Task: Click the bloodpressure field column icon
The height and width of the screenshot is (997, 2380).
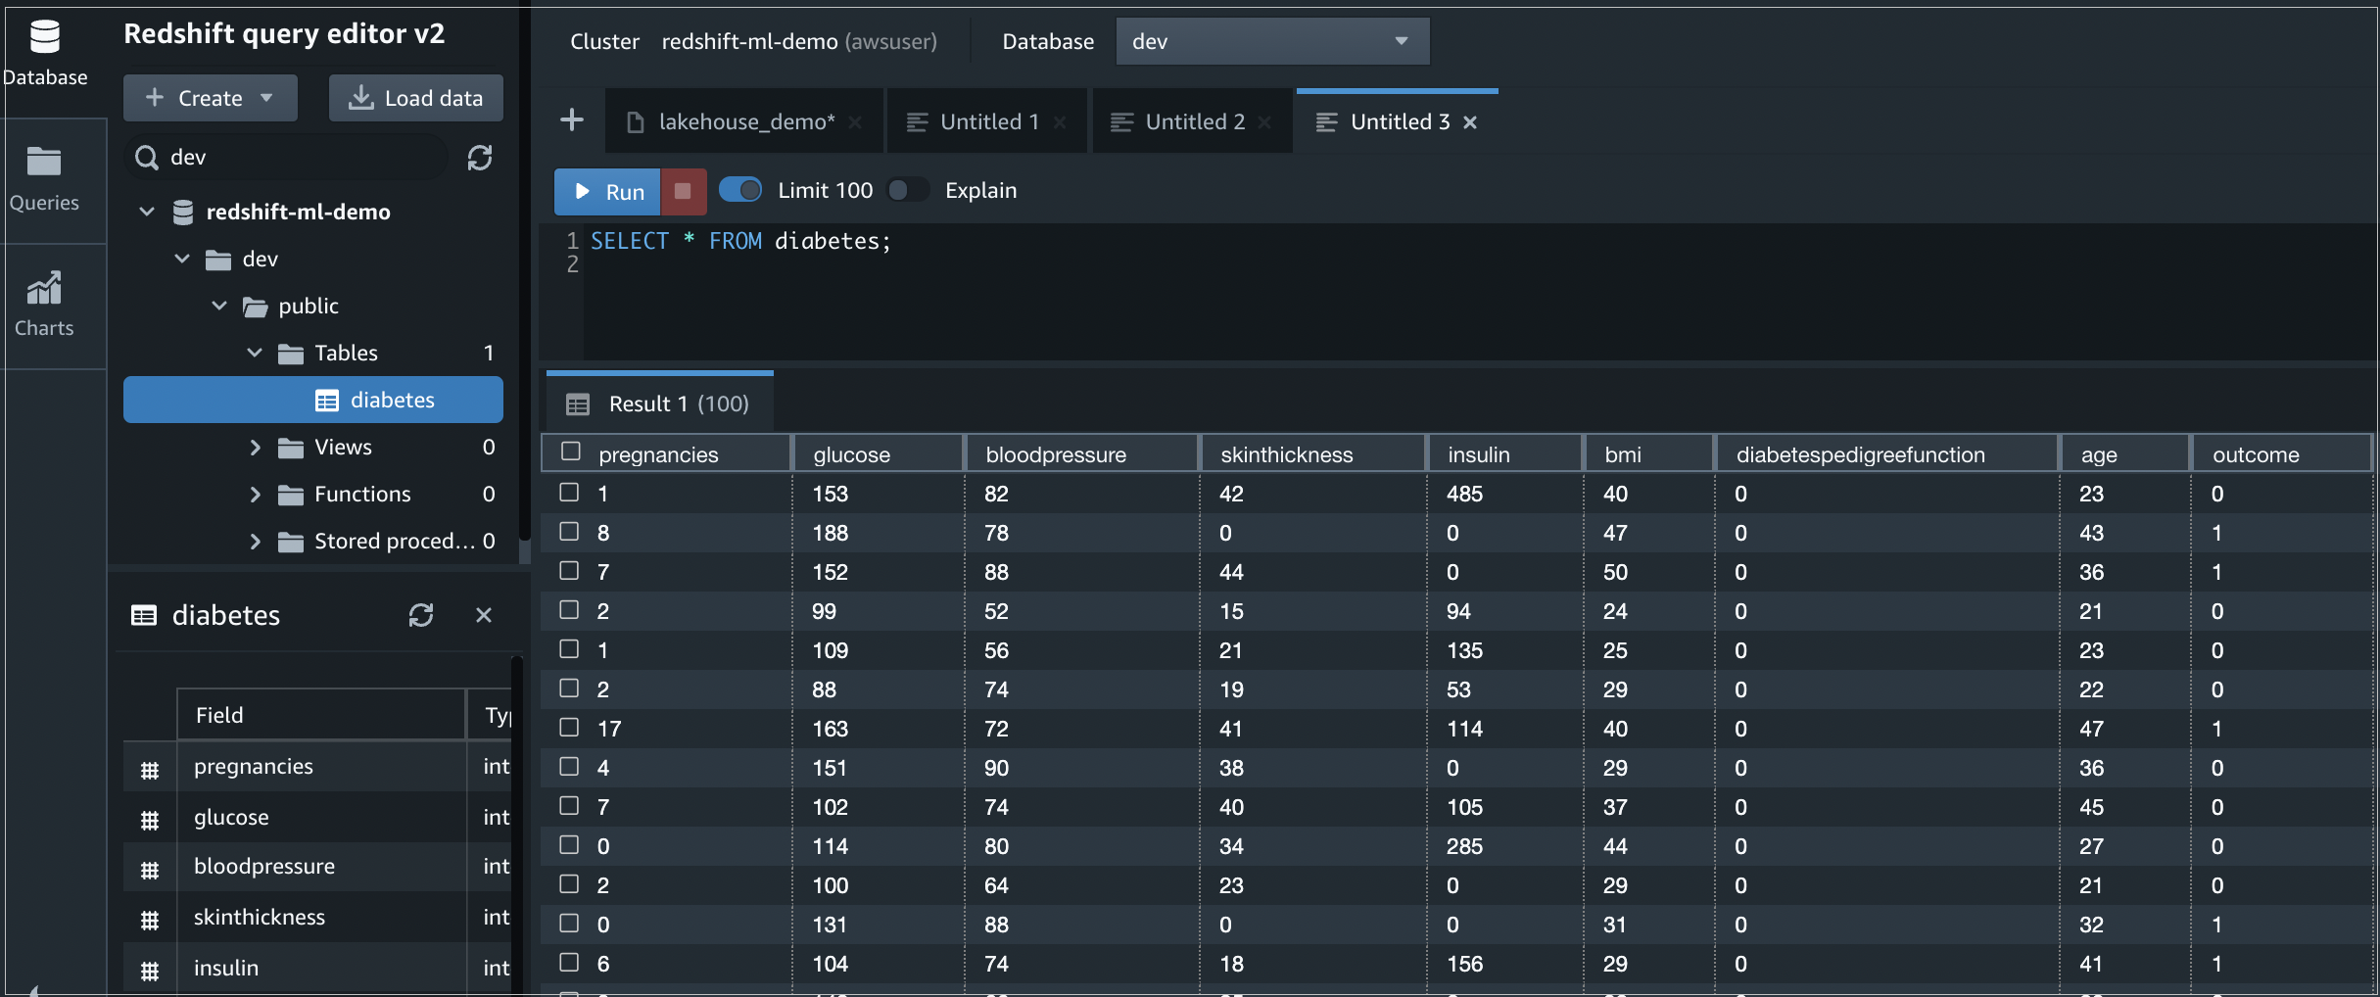Action: pyautogui.click(x=150, y=870)
